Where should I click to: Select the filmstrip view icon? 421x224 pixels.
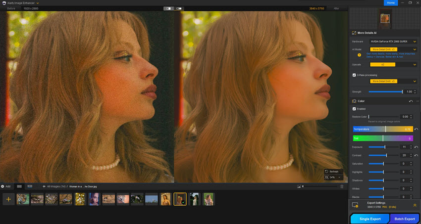[x=30, y=186]
